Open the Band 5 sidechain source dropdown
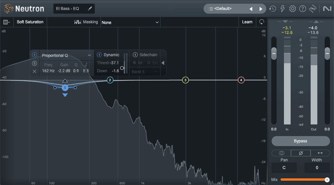 (144, 72)
